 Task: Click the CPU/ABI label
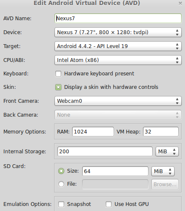(x=14, y=60)
